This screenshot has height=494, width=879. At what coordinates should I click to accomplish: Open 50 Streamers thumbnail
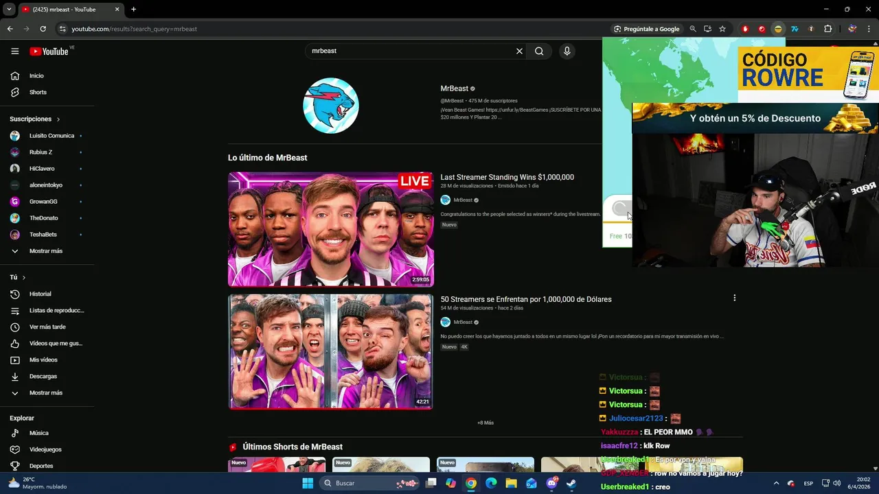[x=331, y=351]
